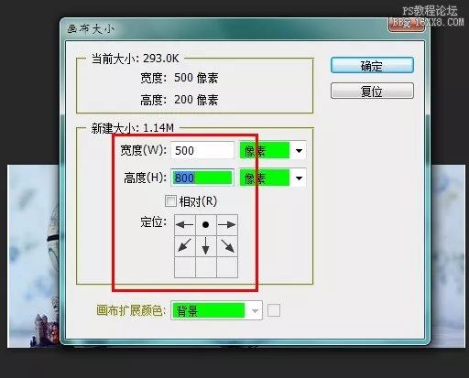Viewport: 469px width, 378px height.
Task: Select the down-right arrow anchor cell
Action: pos(227,246)
